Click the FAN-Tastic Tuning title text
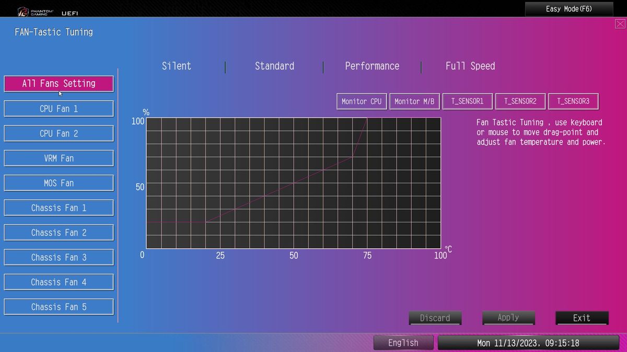The width and height of the screenshot is (627, 352). 54,32
